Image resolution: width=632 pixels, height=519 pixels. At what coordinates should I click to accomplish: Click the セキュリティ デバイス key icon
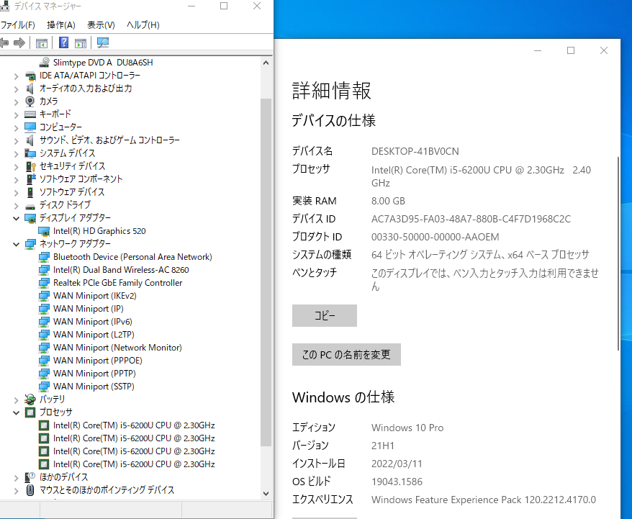point(31,166)
